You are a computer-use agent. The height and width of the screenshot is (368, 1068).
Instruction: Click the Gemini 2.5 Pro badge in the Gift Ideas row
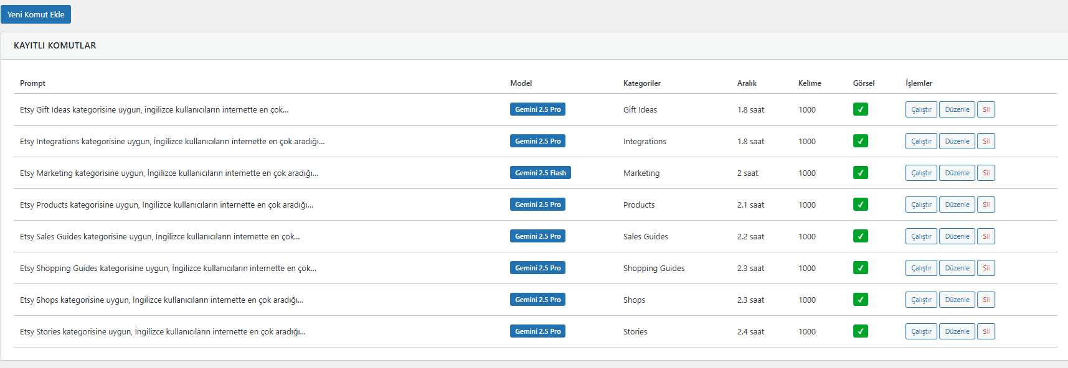point(537,109)
